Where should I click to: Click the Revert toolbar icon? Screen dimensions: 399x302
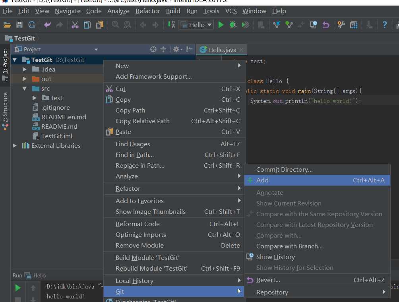[x=326, y=25]
